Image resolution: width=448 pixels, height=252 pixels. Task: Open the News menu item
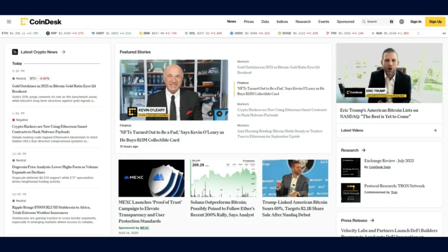(x=231, y=21)
